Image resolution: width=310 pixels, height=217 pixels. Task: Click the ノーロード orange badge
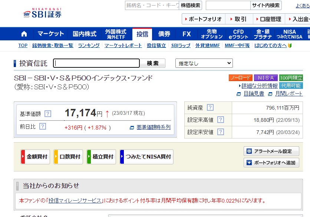[241, 78]
